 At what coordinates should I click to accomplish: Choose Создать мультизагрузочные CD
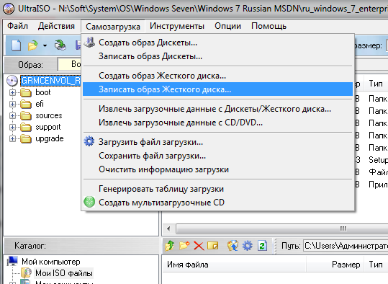217,203
